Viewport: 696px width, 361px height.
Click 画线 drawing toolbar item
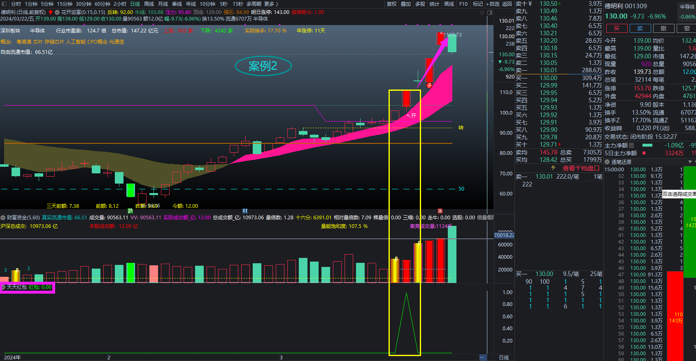point(449,4)
